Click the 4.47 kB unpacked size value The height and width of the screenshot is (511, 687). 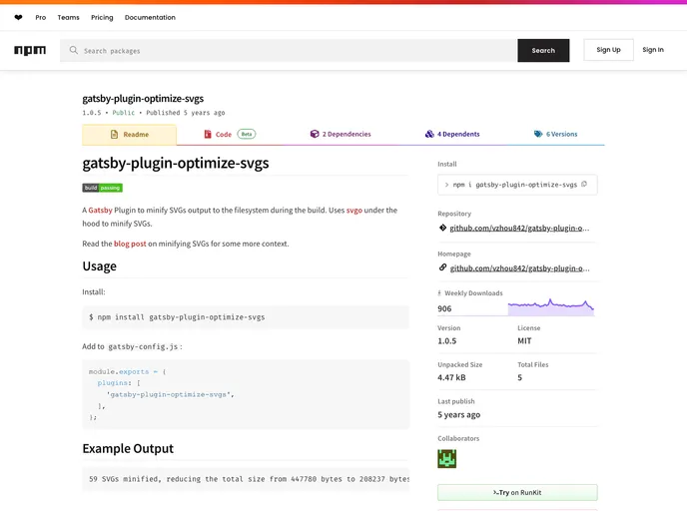(451, 377)
